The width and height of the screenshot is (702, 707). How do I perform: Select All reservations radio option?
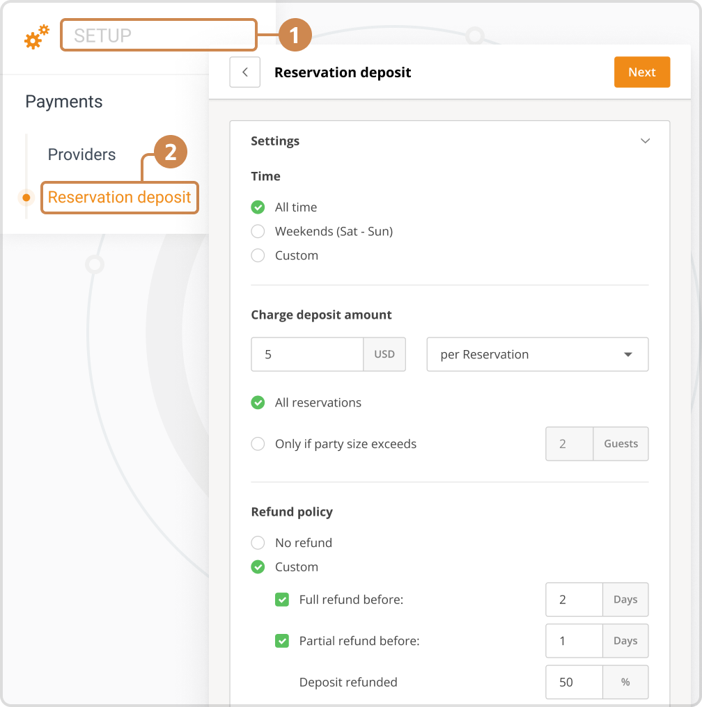(258, 403)
